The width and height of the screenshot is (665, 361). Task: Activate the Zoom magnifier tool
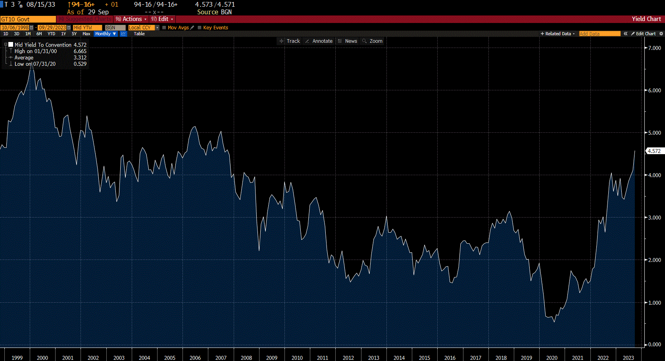pyautogui.click(x=372, y=41)
